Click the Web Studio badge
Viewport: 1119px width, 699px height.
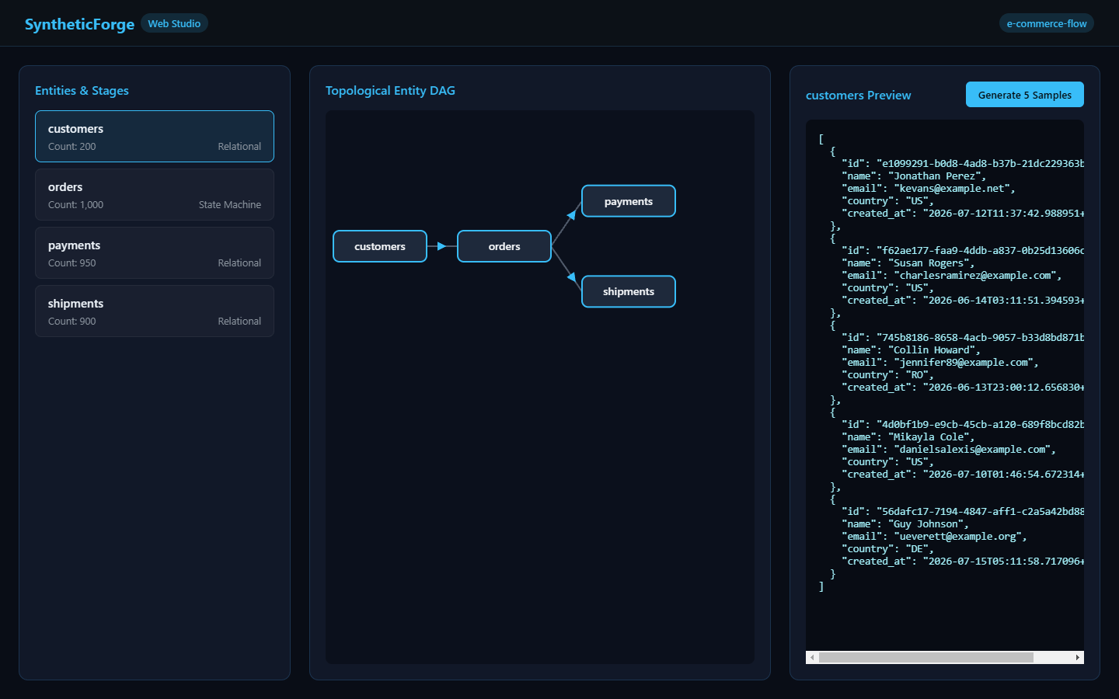coord(174,23)
